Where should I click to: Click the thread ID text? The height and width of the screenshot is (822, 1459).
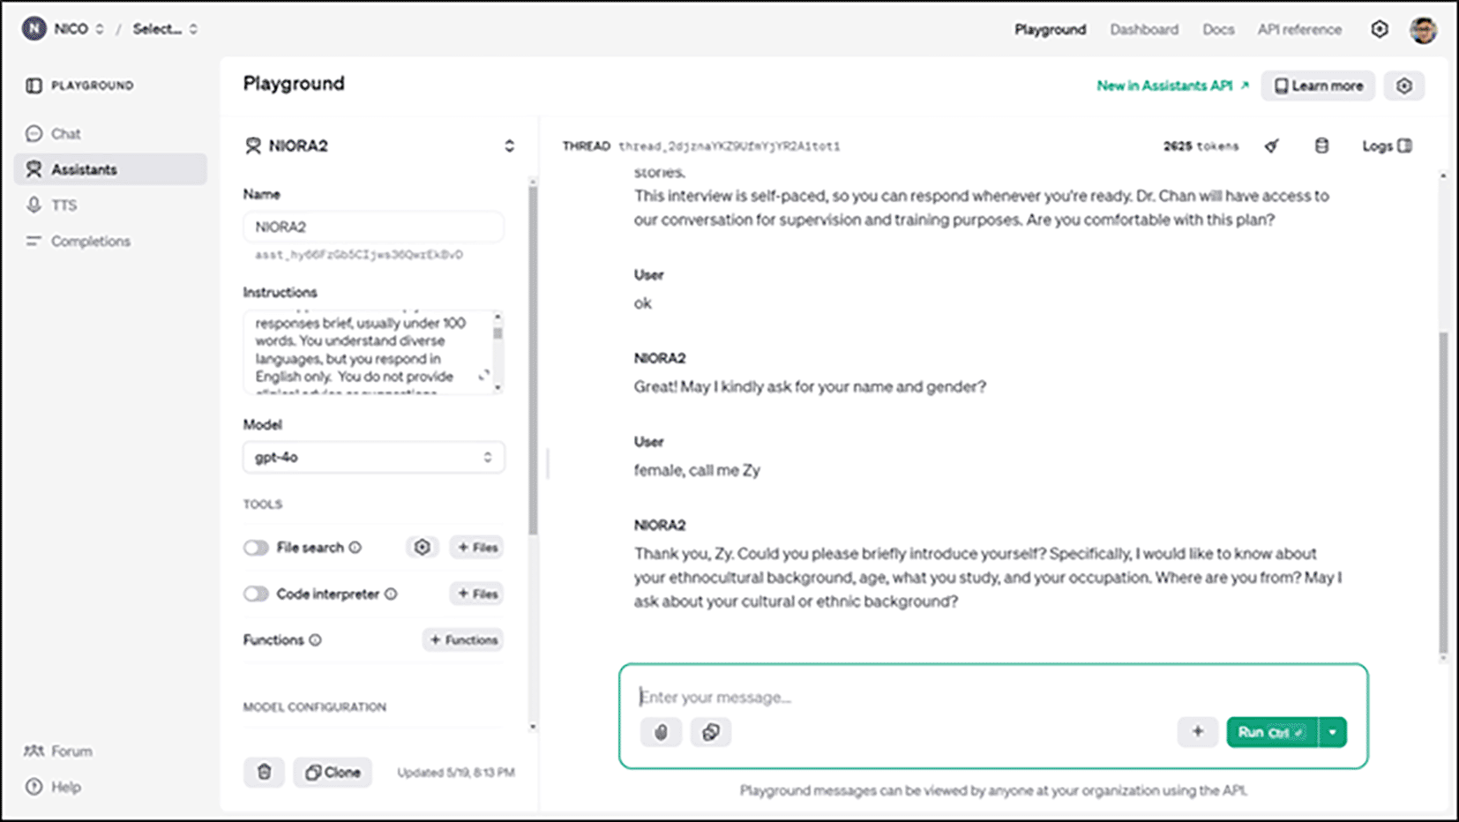point(729,146)
